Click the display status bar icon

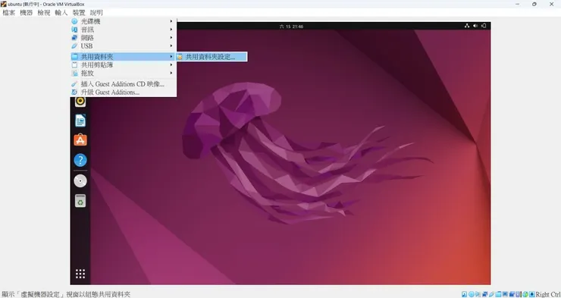click(x=505, y=294)
